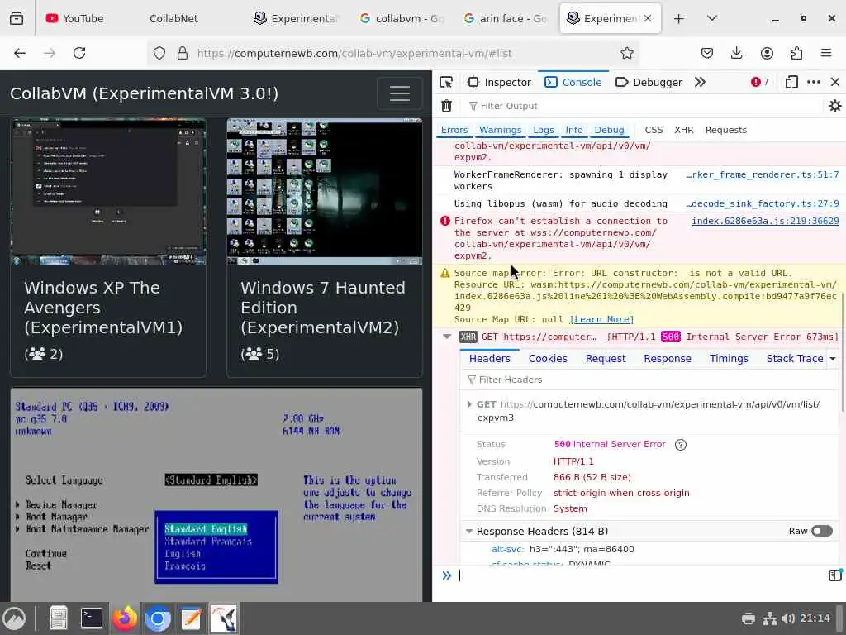This screenshot has height=635, width=846.
Task: Open index.6286e63a.js:219:36629 source link
Action: point(765,221)
